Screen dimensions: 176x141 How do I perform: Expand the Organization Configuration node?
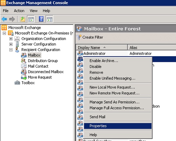[11, 39]
